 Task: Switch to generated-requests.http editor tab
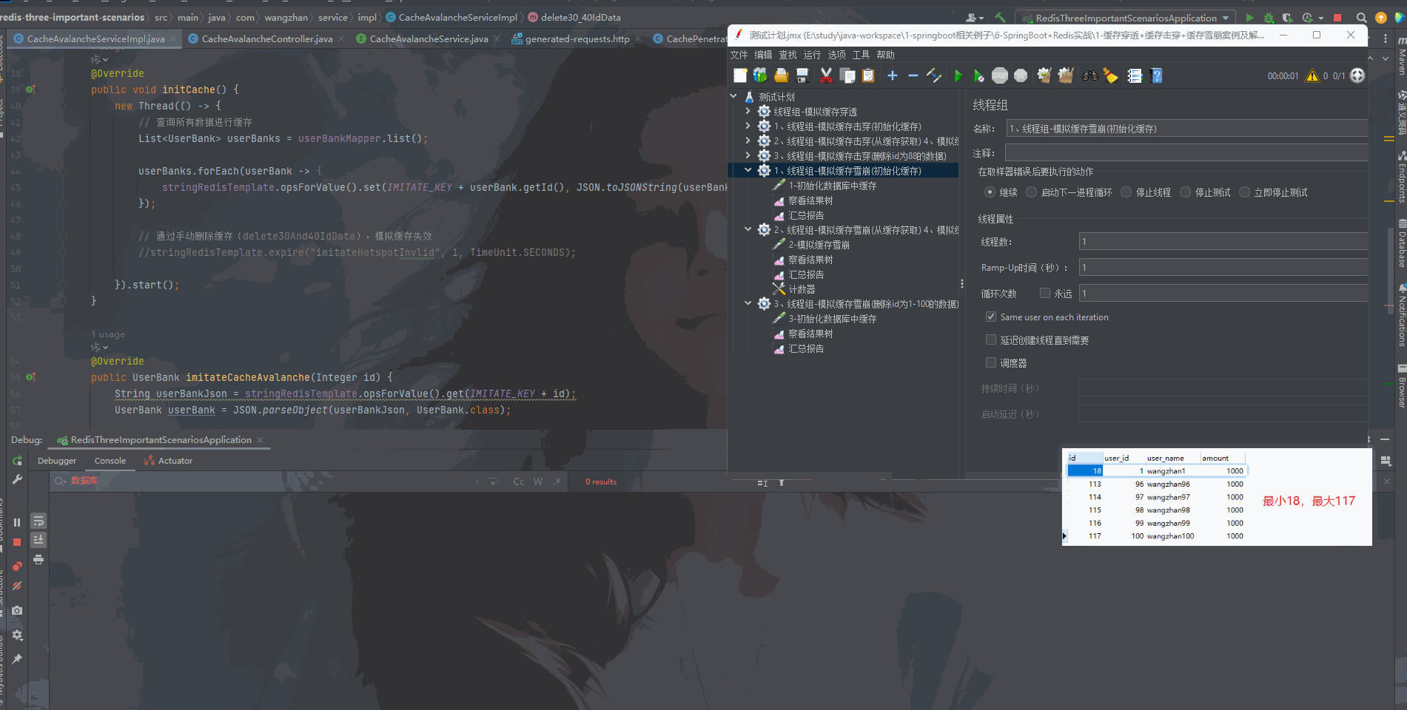click(x=577, y=38)
